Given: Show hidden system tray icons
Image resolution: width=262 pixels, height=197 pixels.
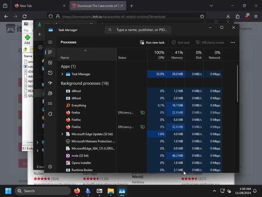Looking at the screenshot, I should pos(214,191).
